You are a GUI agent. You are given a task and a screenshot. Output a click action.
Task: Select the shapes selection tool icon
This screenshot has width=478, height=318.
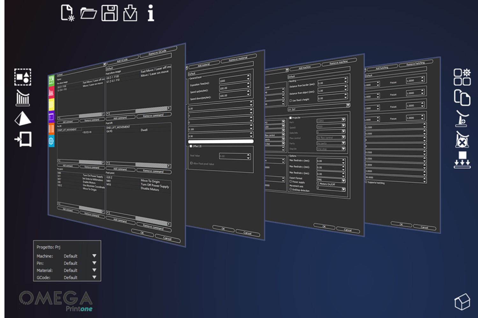pos(23,77)
